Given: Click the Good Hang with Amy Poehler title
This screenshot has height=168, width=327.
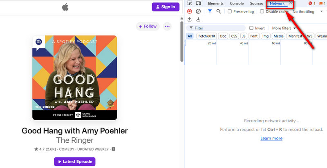Looking at the screenshot, I should pyautogui.click(x=75, y=131).
